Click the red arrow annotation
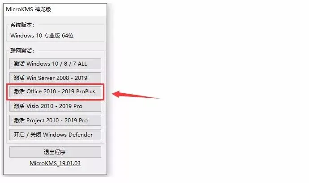Viewport: 309px width, 183px height. pyautogui.click(x=136, y=95)
